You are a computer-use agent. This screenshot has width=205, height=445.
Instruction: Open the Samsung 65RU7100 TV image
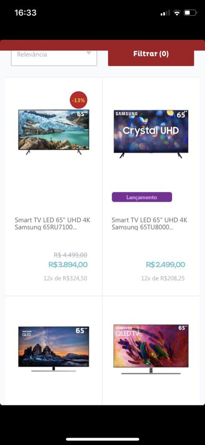coord(54,132)
